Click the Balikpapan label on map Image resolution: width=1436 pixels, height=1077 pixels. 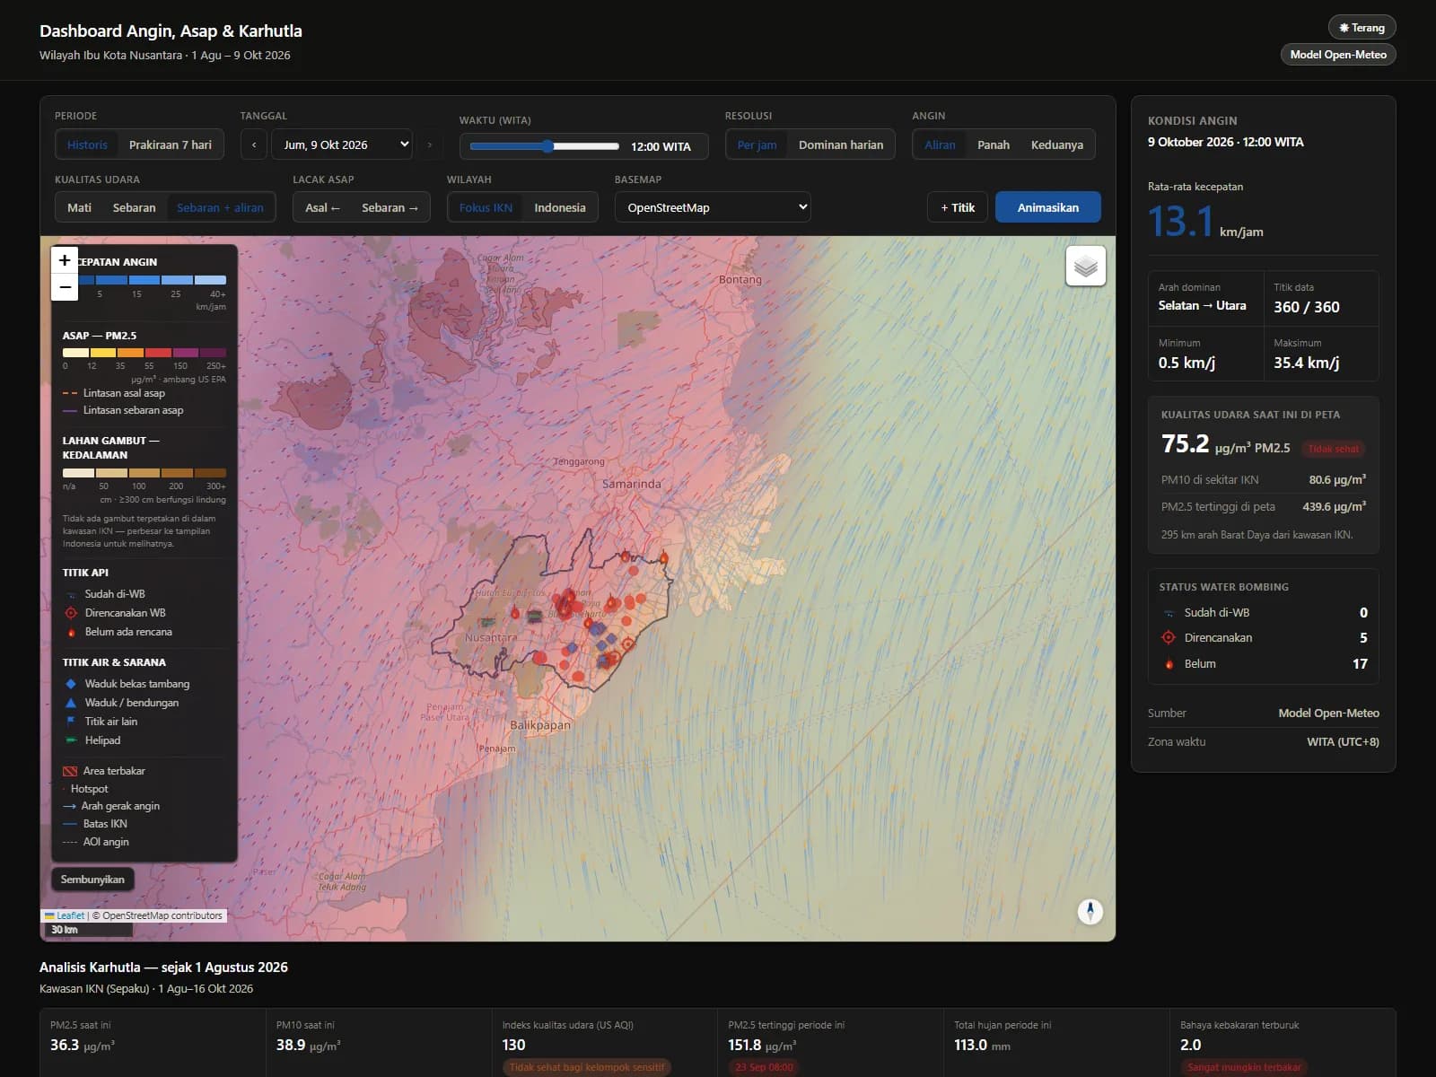[x=539, y=725]
